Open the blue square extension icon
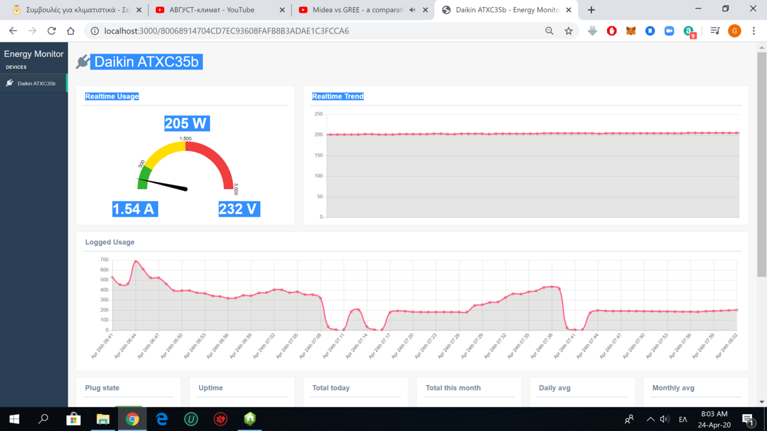This screenshot has width=767, height=431. point(650,31)
